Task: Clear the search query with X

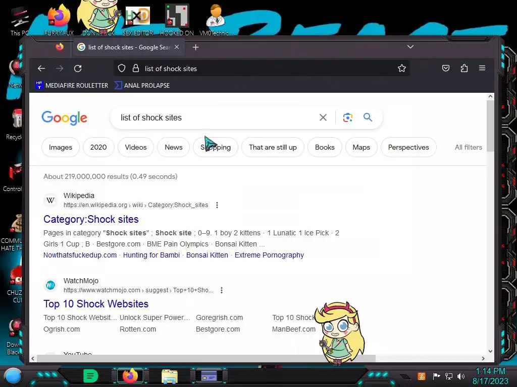Action: (323, 117)
